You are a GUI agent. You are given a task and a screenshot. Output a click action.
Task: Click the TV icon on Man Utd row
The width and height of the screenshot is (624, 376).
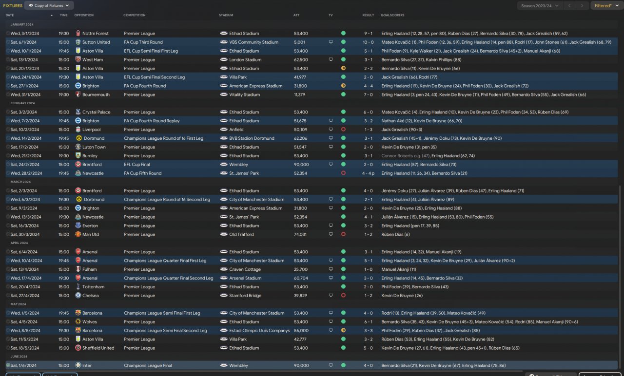[x=331, y=235]
